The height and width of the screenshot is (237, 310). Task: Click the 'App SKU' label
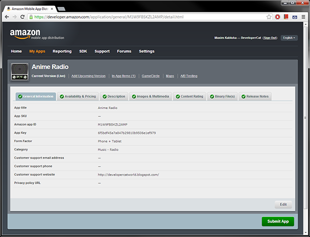[x=20, y=116]
